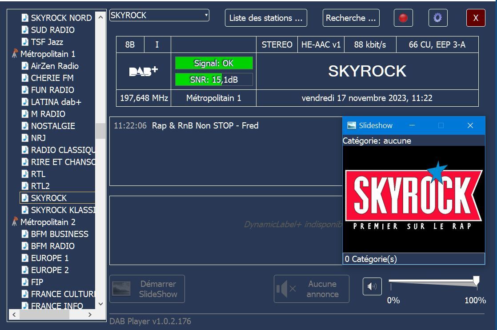Click DAB Player v1.0.2.176 version text
Screen dimensions: 497x330
tap(150, 321)
